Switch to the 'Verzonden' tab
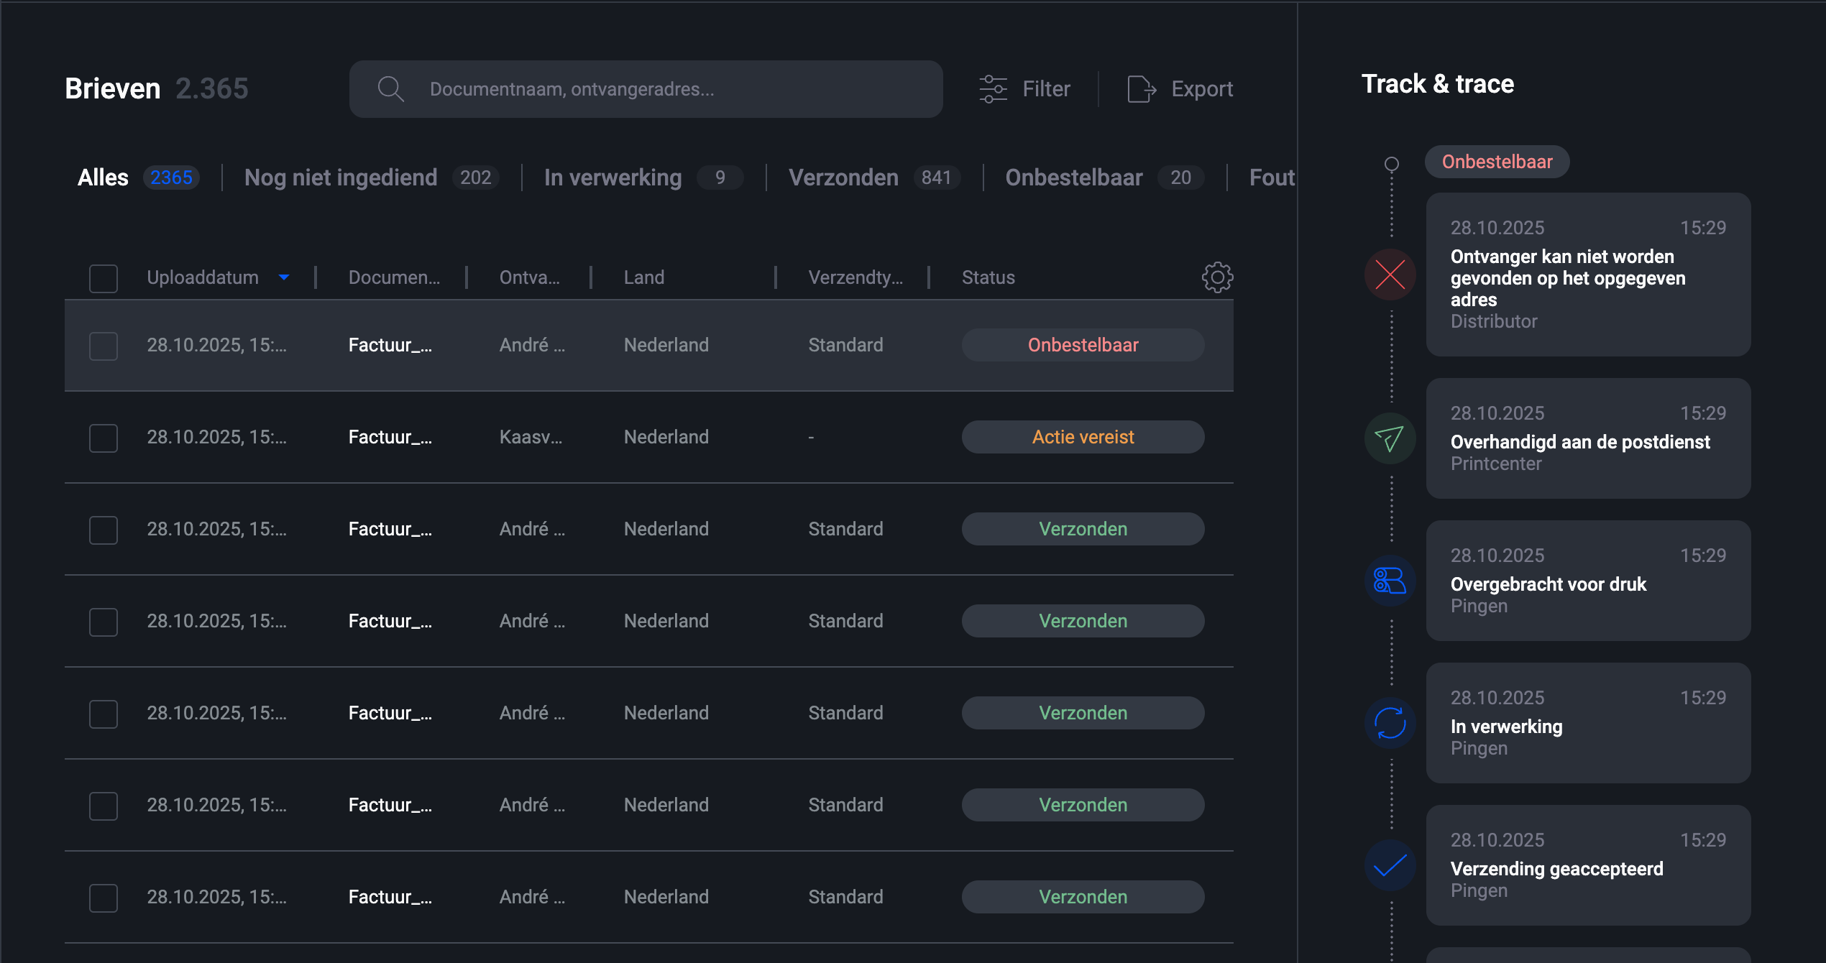Image resolution: width=1826 pixels, height=963 pixels. 845,178
